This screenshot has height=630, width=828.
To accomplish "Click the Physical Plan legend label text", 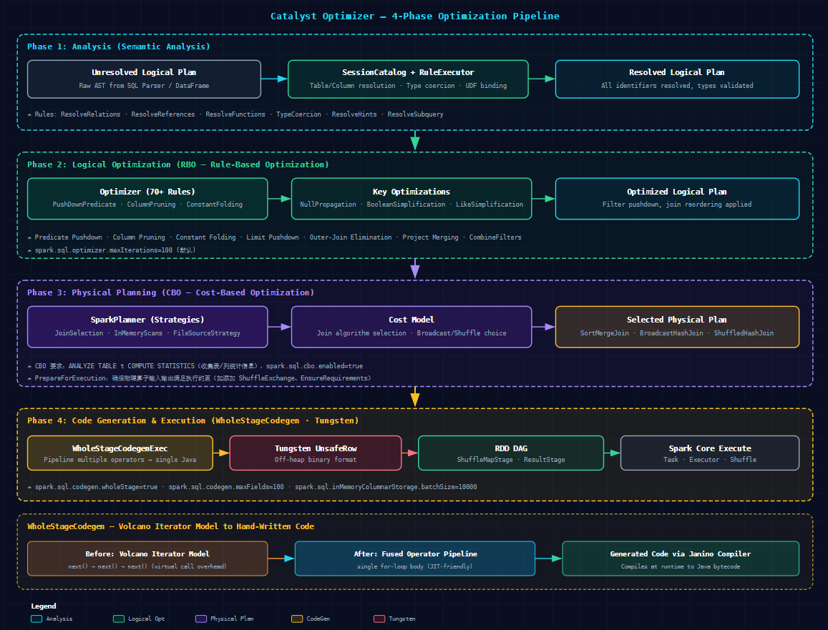I will pos(232,619).
